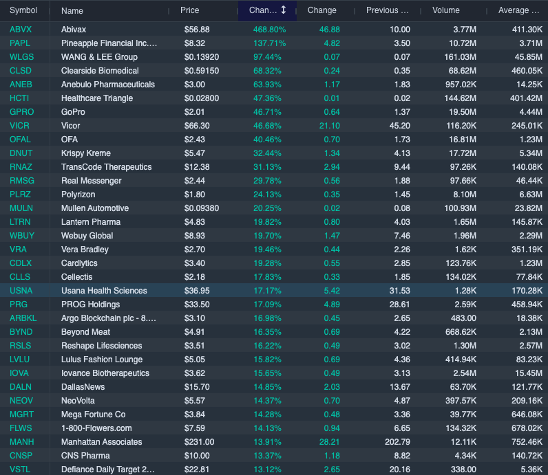Open the DALN ticker symbol
Viewport: 548px width, 475px height.
21,387
